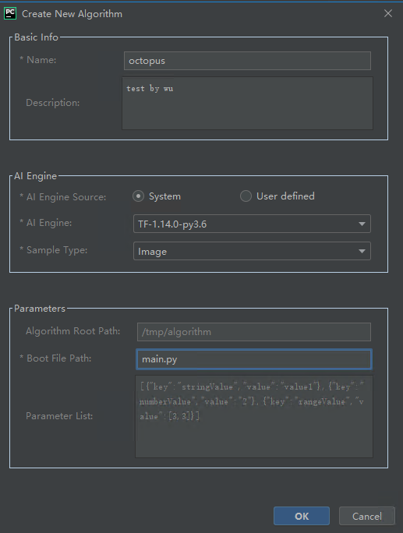Click the Create New Algorithm title text
Screen dimensions: 403x533
(72, 14)
